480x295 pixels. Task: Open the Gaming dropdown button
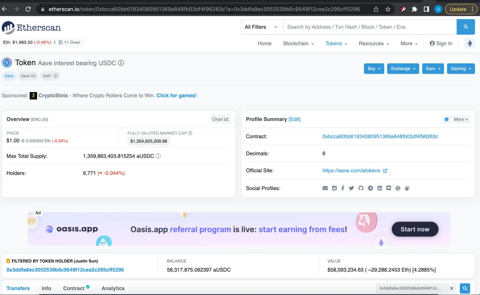coord(461,69)
